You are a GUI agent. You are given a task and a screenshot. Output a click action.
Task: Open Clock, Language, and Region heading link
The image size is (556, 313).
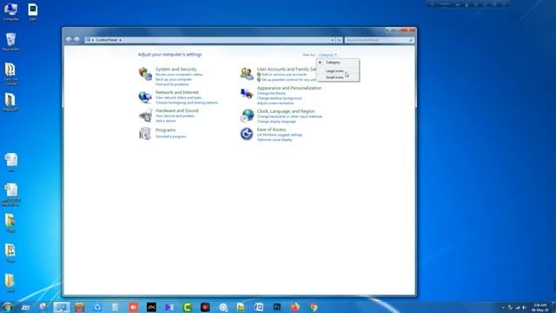tap(286, 111)
